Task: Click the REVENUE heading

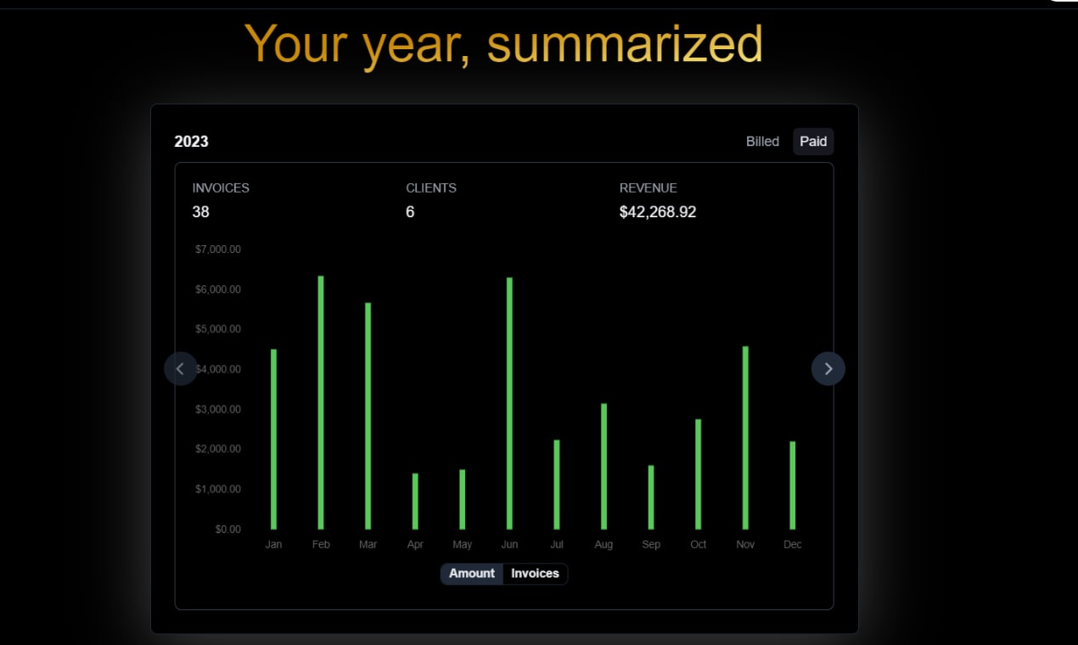Action: [x=648, y=188]
